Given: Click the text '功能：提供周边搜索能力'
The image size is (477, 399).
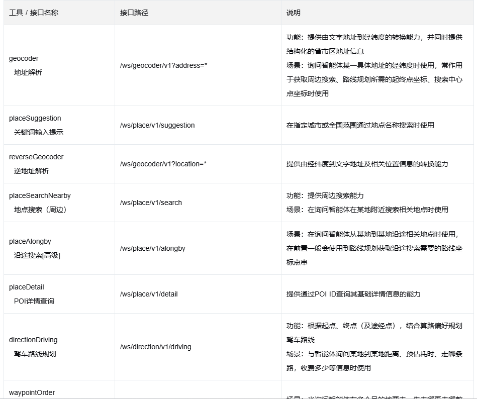Looking at the screenshot, I should tap(325, 195).
